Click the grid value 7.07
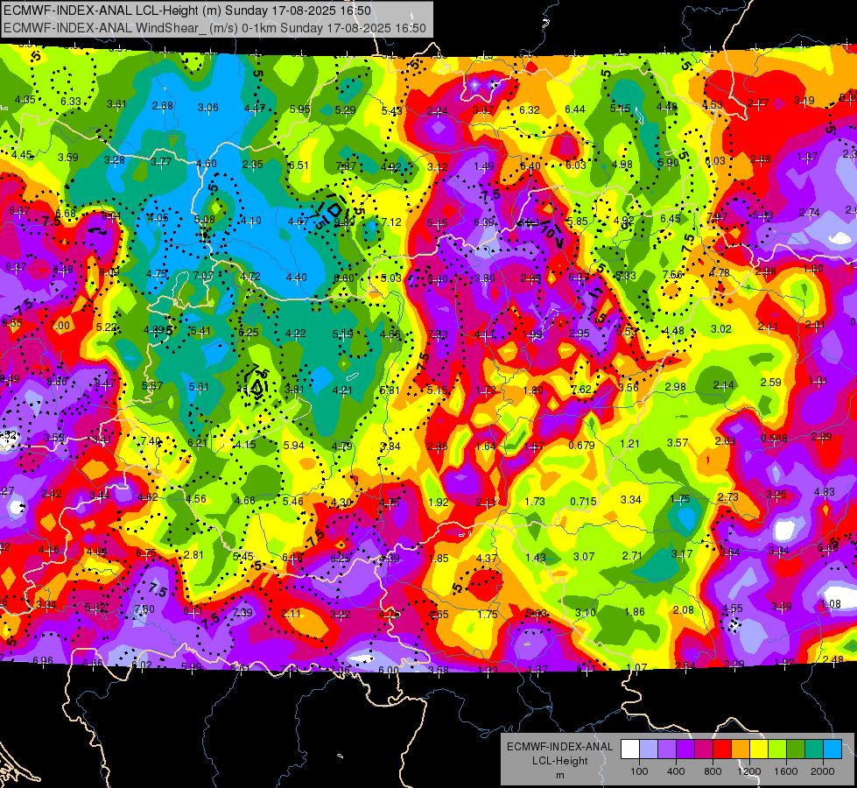The image size is (857, 788). 203,275
